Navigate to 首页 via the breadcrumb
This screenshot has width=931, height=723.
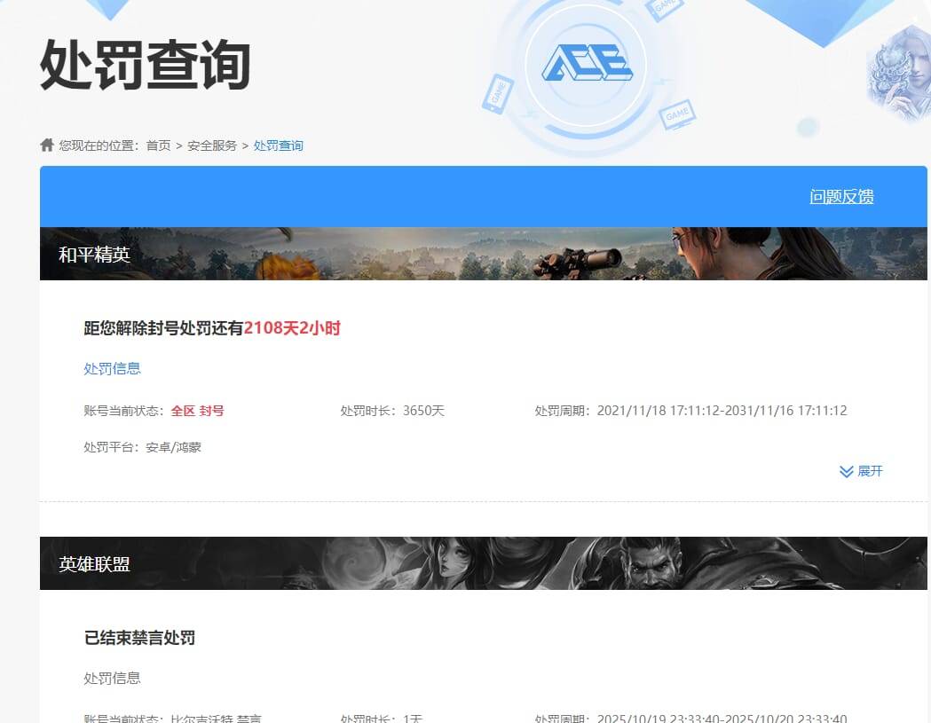click(158, 145)
